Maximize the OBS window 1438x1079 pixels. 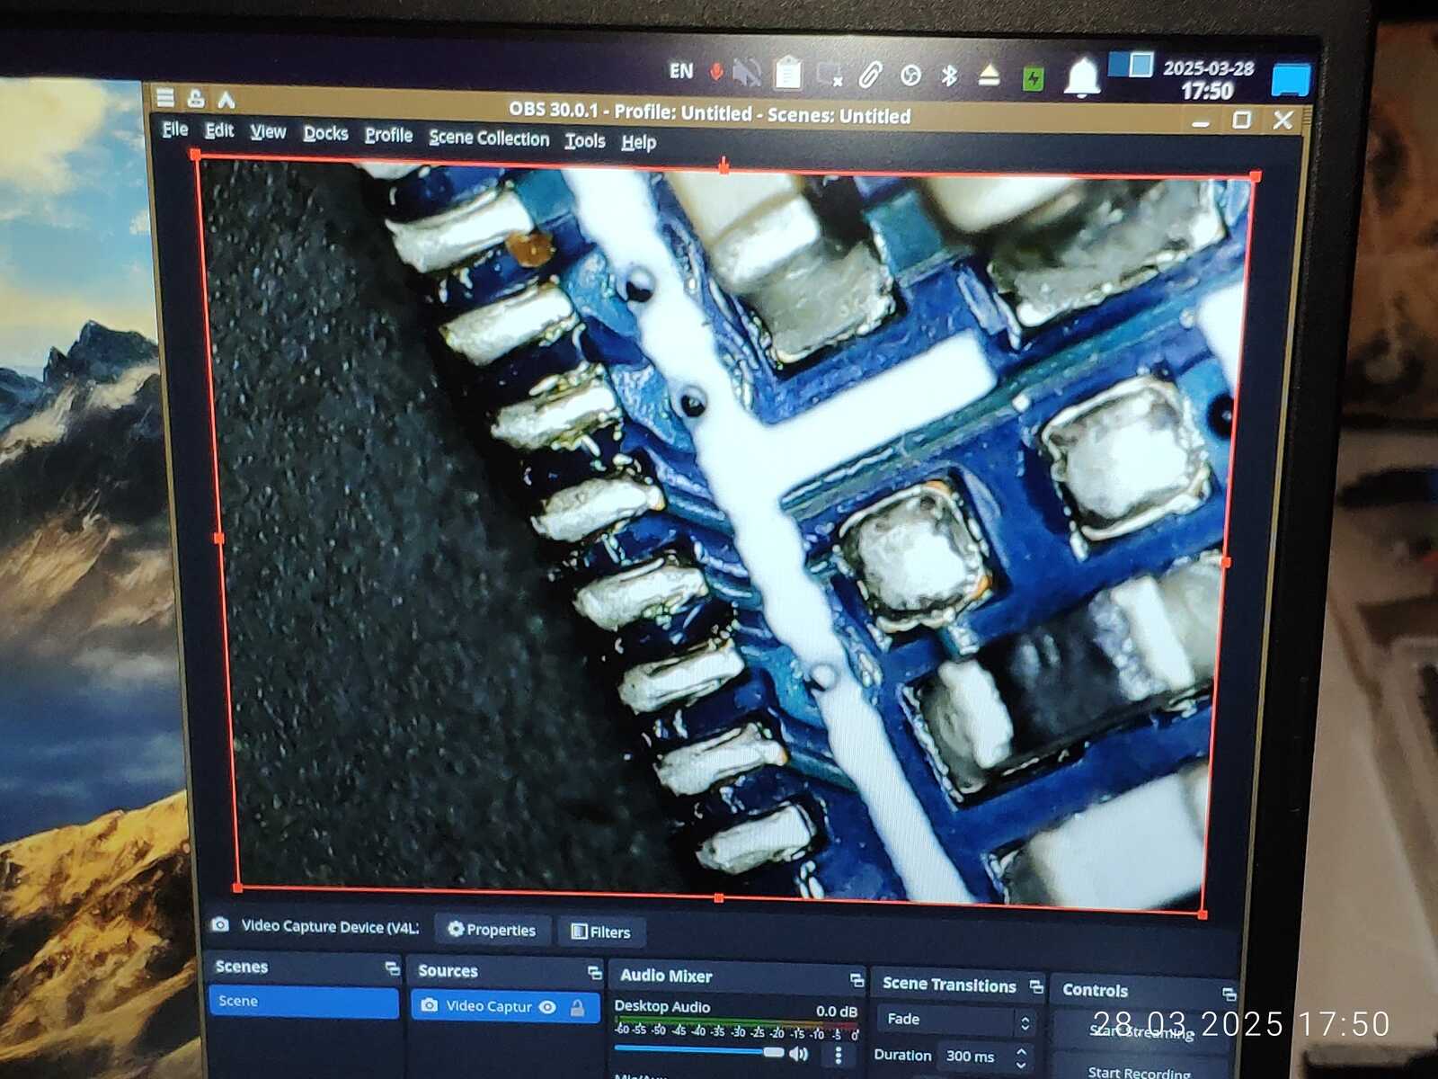1241,119
